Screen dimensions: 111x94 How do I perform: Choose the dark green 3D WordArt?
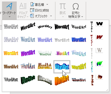(x=28, y=80)
